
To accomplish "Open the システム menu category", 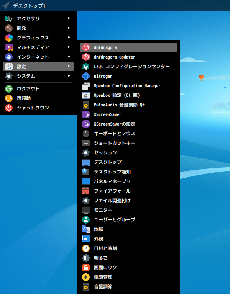I will tap(38, 76).
